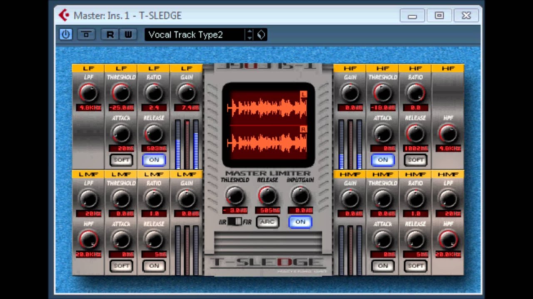This screenshot has height=299, width=533.
Task: Click the HF band Ratio knob
Action: coord(416,93)
